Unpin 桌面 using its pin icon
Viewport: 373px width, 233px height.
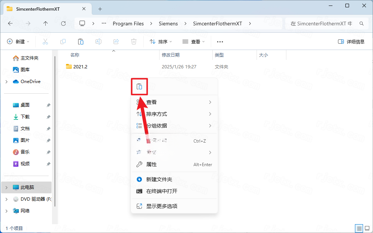(x=49, y=105)
